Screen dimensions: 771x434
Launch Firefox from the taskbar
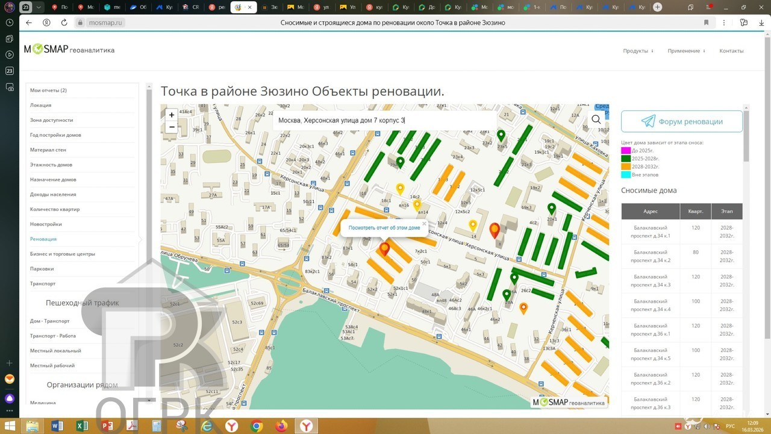pos(281,426)
